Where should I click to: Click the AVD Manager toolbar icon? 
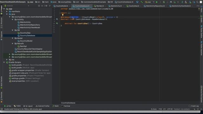tap(186, 2)
